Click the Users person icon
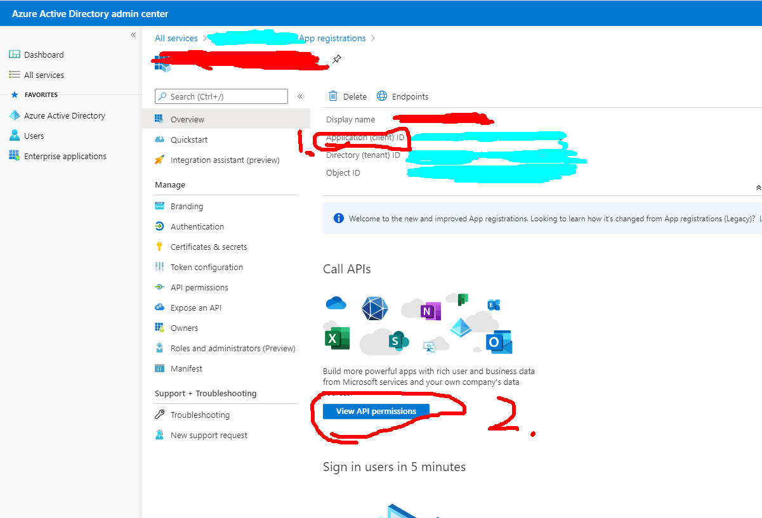Screen dimensions: 762x518 (14, 136)
